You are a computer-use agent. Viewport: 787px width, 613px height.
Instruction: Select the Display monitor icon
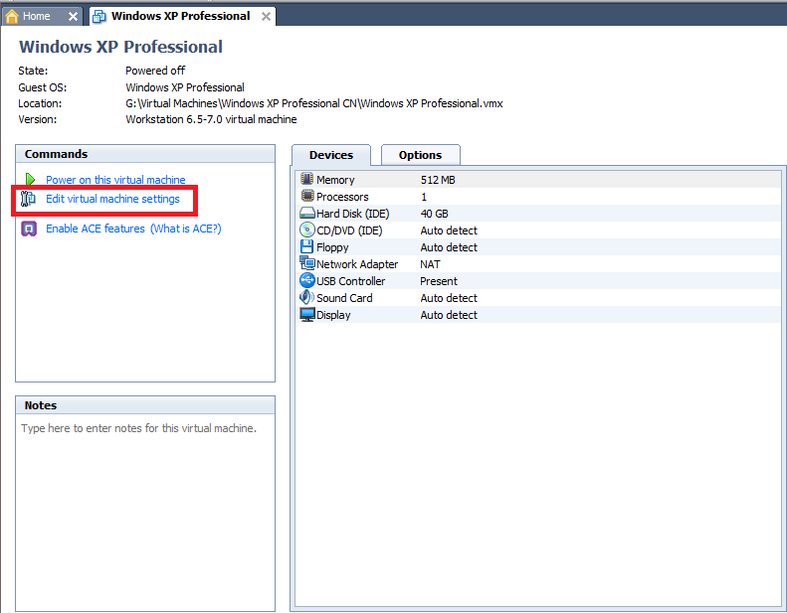307,315
